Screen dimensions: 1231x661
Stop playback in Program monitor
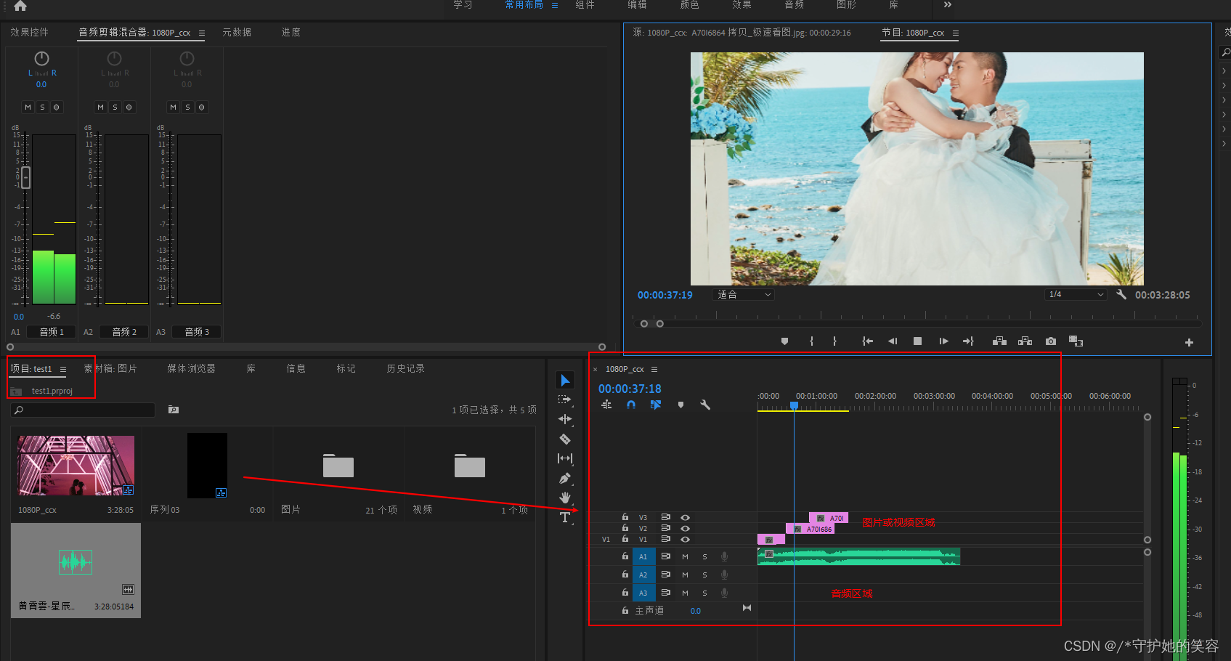pos(917,341)
